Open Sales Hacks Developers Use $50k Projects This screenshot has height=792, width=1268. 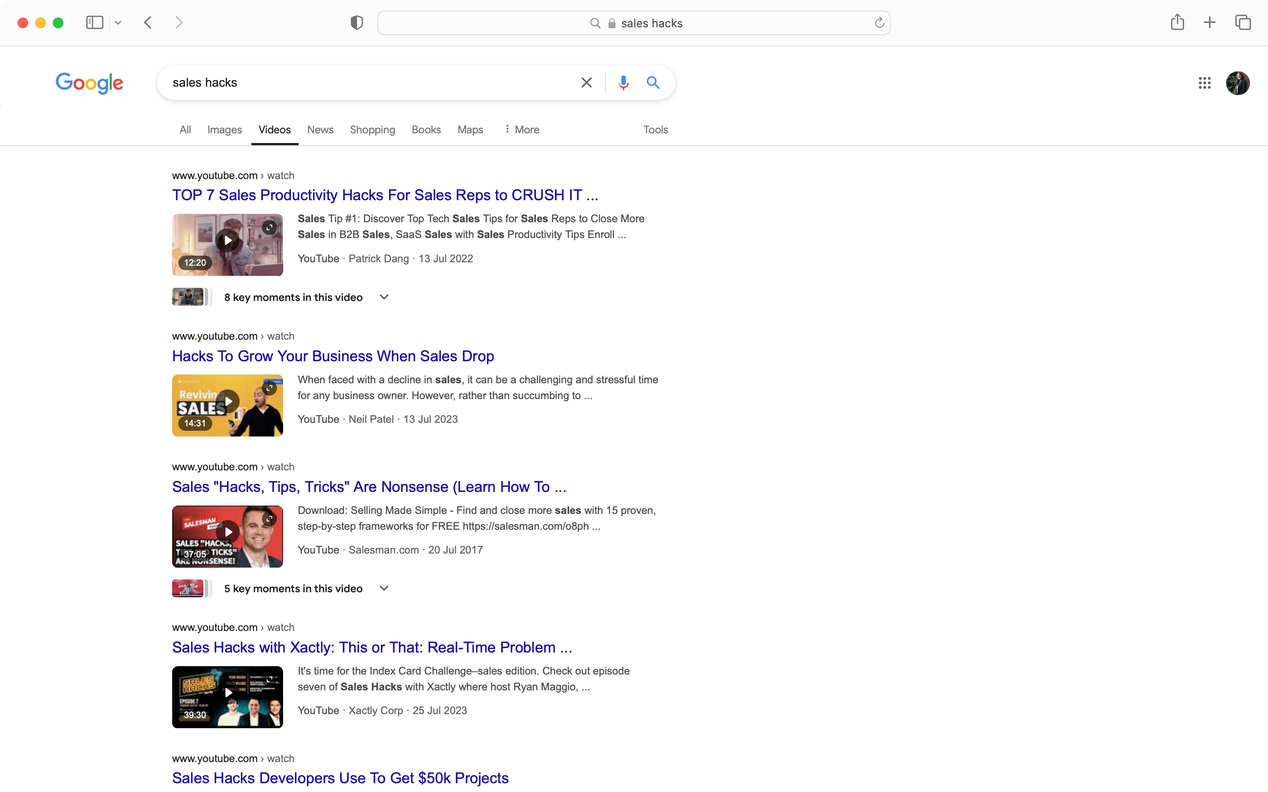[340, 778]
